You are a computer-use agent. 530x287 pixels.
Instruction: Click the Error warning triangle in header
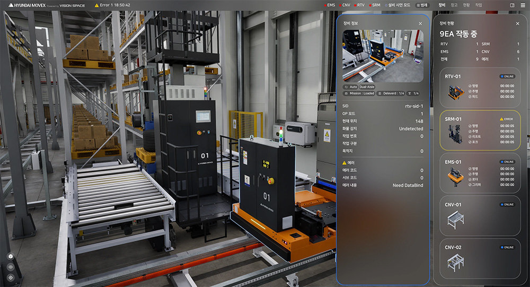pos(96,5)
